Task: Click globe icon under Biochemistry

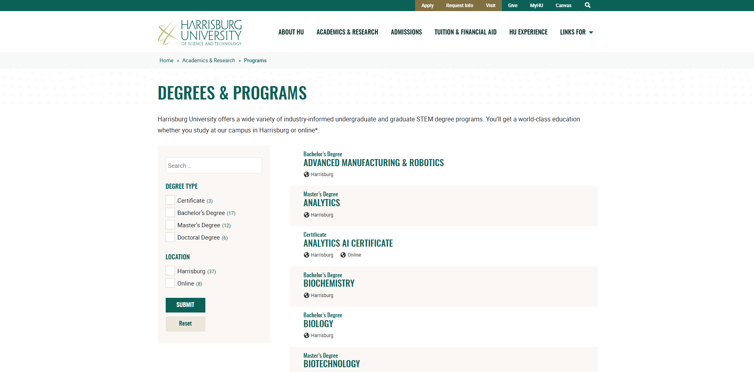Action: pyautogui.click(x=306, y=295)
